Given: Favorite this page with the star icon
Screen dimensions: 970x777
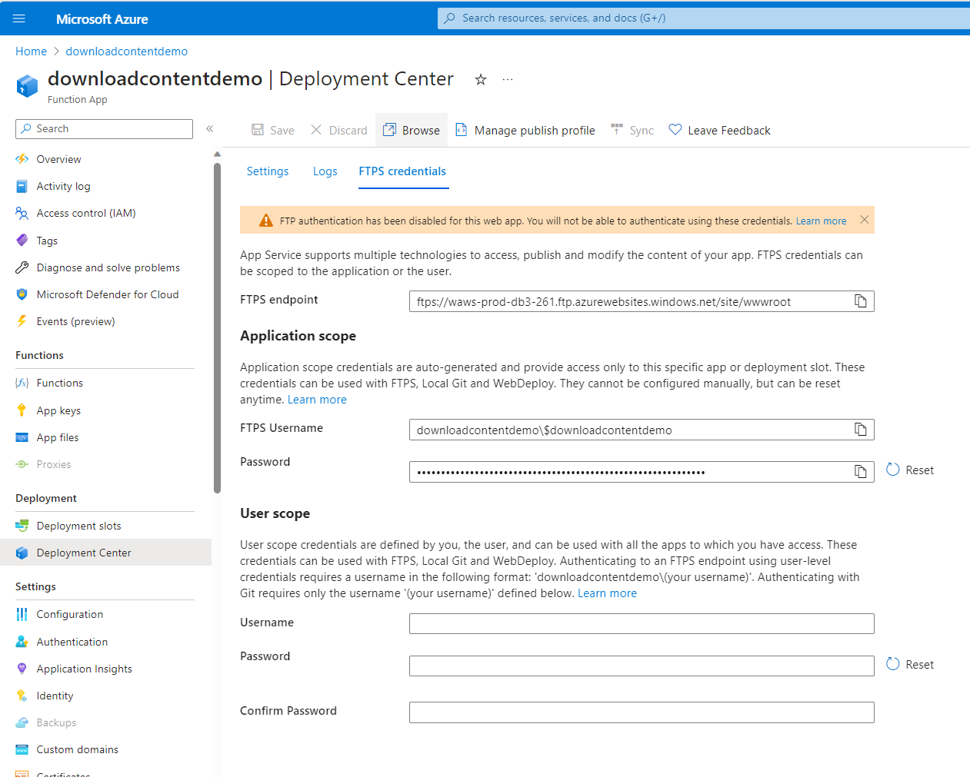Looking at the screenshot, I should [481, 79].
